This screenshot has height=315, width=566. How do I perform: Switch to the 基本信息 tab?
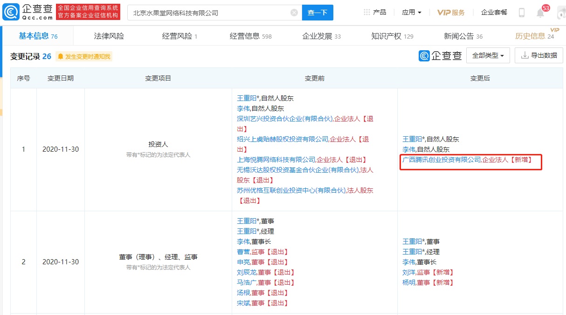(x=38, y=36)
